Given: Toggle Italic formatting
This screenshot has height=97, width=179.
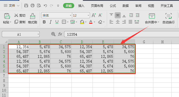Looking at the screenshot, I should pyautogui.click(x=50, y=22).
